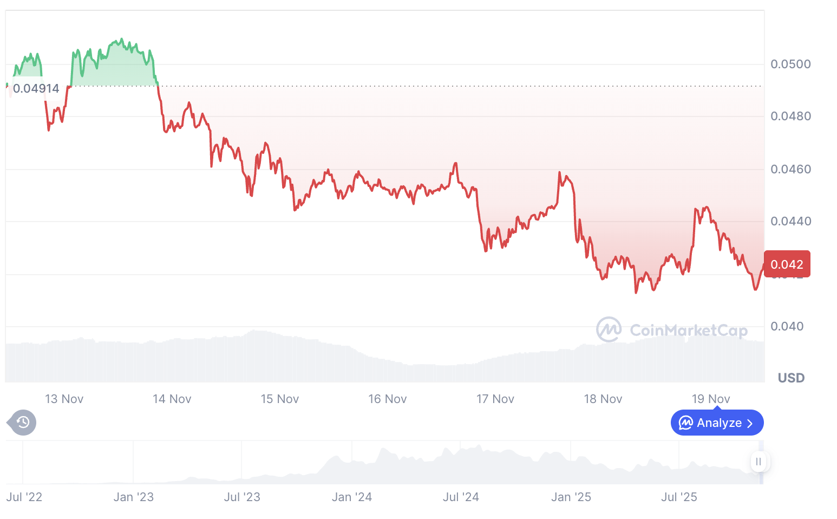This screenshot has height=519, width=837.
Task: Click the CoinMarketCap watermark logo icon
Action: coord(609,329)
